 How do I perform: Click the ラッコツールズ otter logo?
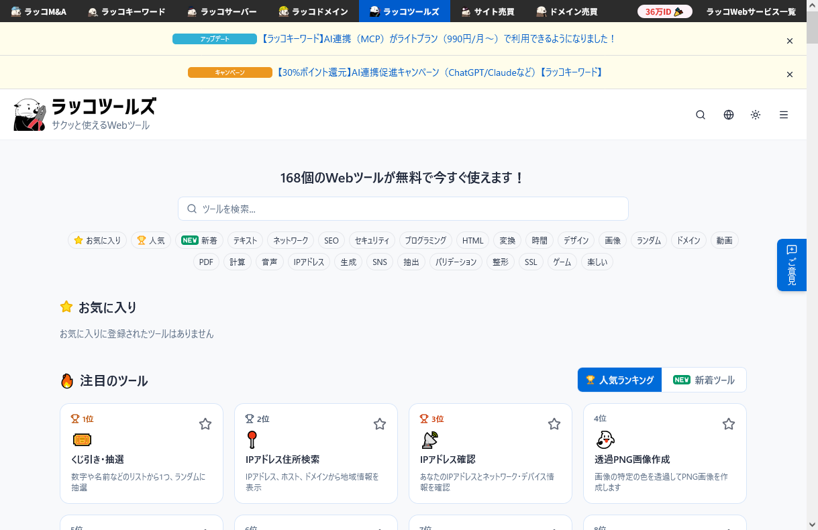click(85, 114)
